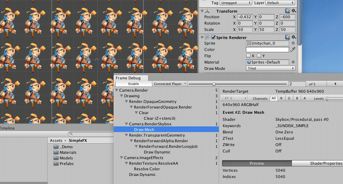Click the Sprite Renderer component icon
343x184 pixels.
click(x=207, y=37)
